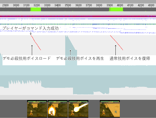Image resolution: width=156 pixels, height=118 pixels.
Task: Click the 3000 tick on the timeline ruler
Action: (x=16, y=5)
